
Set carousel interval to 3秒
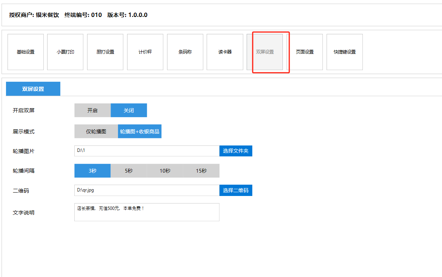pyautogui.click(x=92, y=171)
